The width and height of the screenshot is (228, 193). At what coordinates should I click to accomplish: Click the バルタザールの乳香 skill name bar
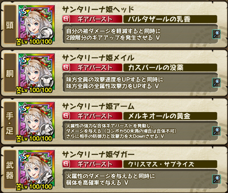coord(170,19)
